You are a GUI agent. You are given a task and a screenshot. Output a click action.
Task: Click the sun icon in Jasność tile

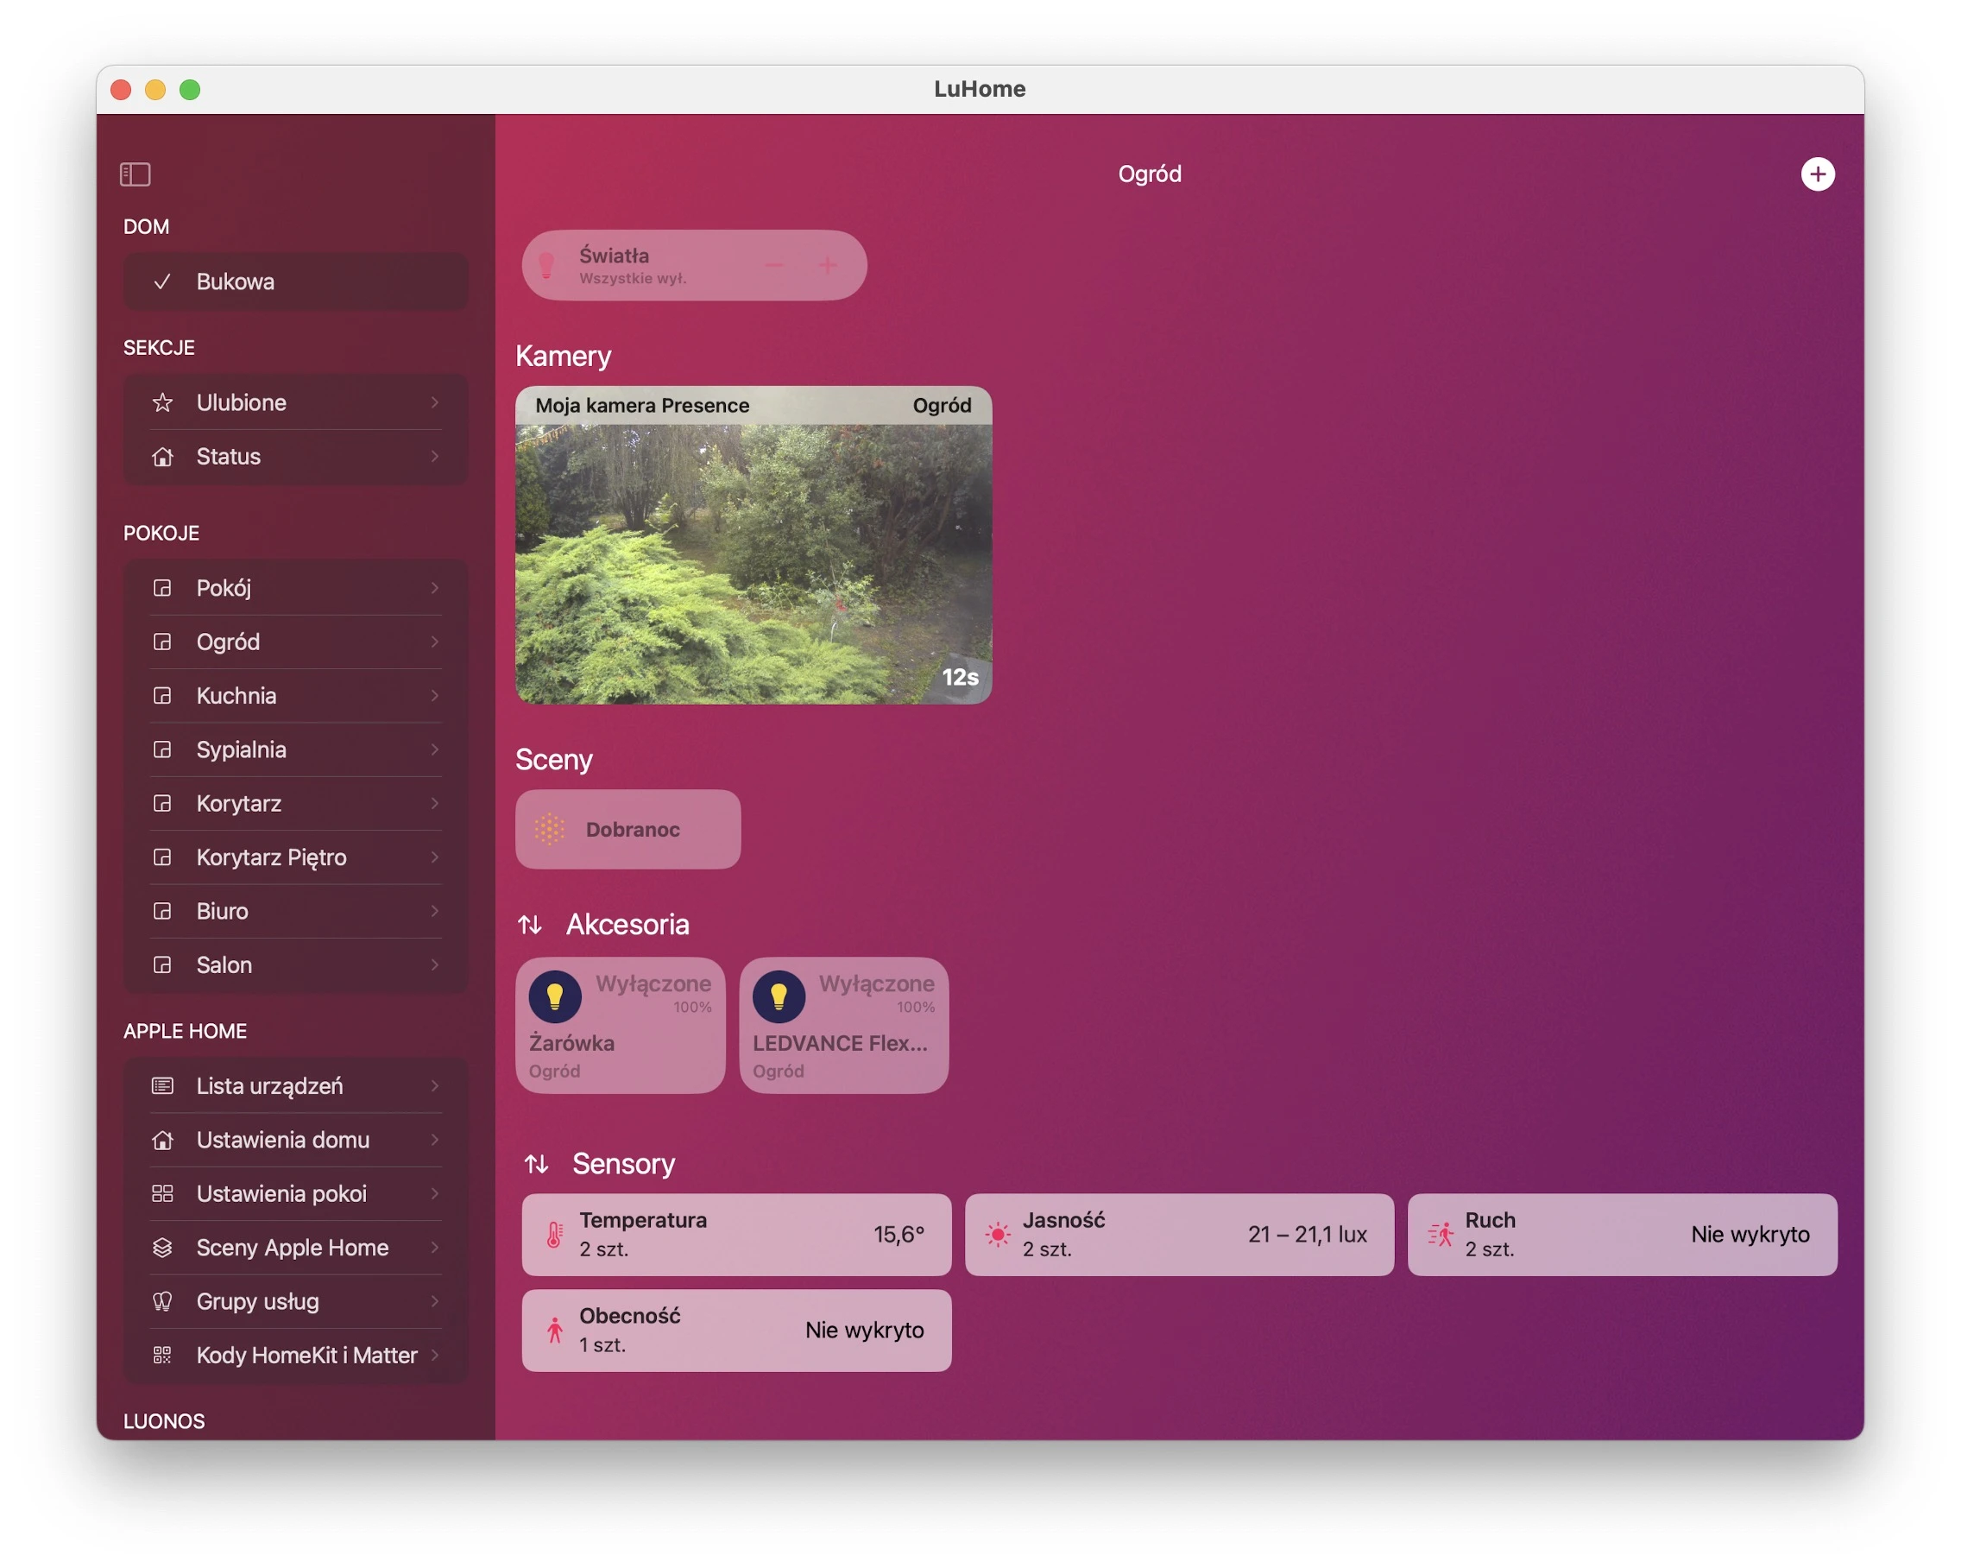(998, 1234)
